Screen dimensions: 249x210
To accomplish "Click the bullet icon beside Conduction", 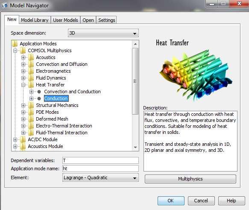I will tap(39, 98).
